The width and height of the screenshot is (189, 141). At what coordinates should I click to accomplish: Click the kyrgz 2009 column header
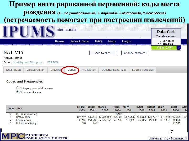coord(140,109)
